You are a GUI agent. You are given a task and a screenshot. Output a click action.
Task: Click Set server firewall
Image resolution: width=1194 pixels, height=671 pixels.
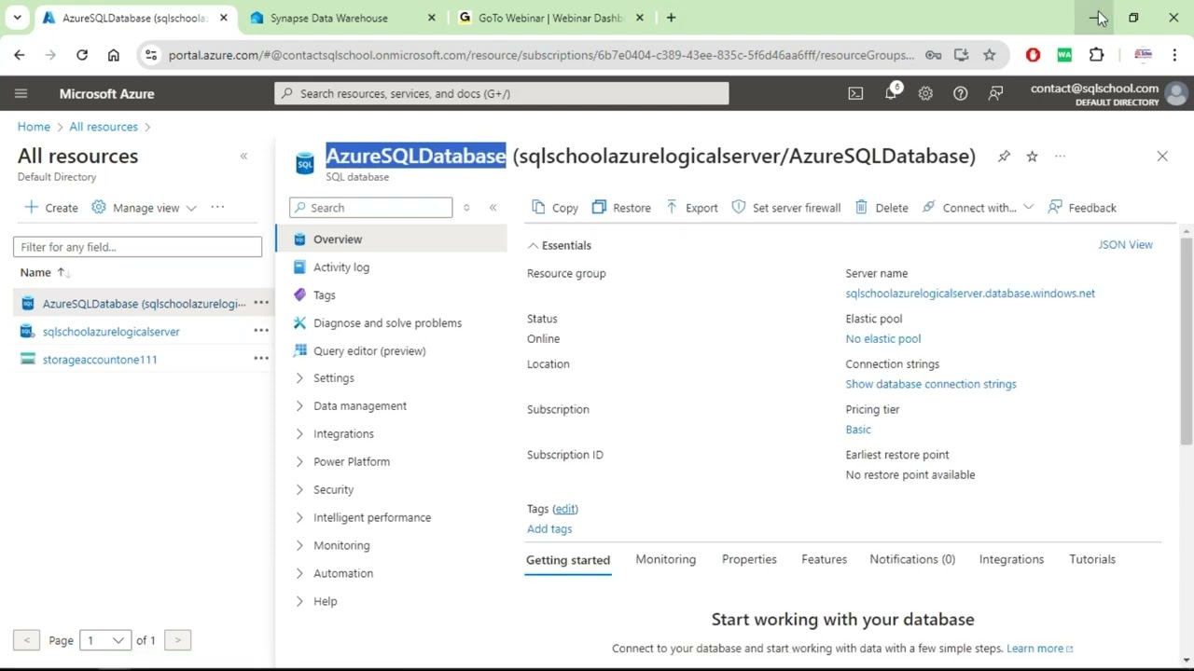785,208
